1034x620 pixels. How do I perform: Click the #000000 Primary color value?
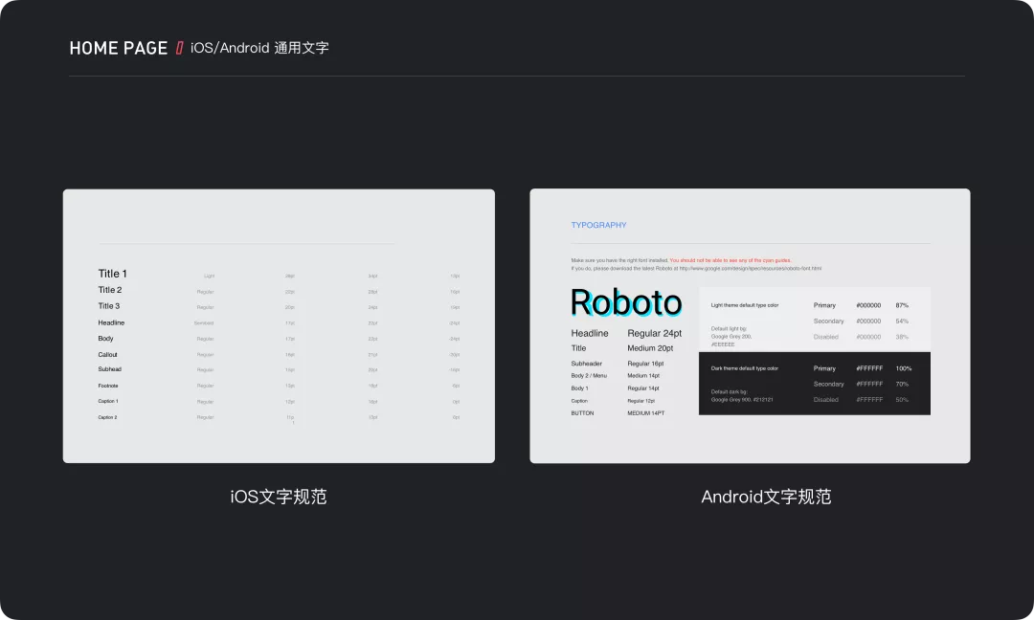(x=869, y=305)
